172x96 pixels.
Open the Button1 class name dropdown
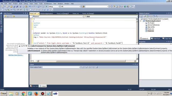[83, 17]
